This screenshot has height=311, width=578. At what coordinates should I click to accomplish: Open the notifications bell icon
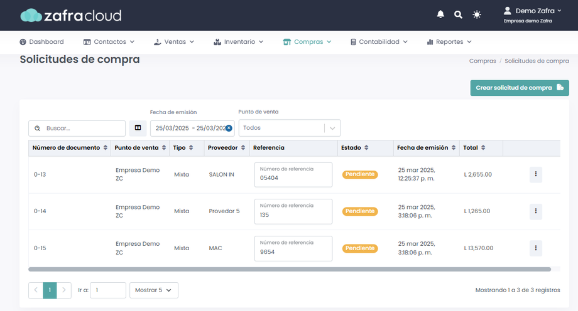[x=440, y=14]
